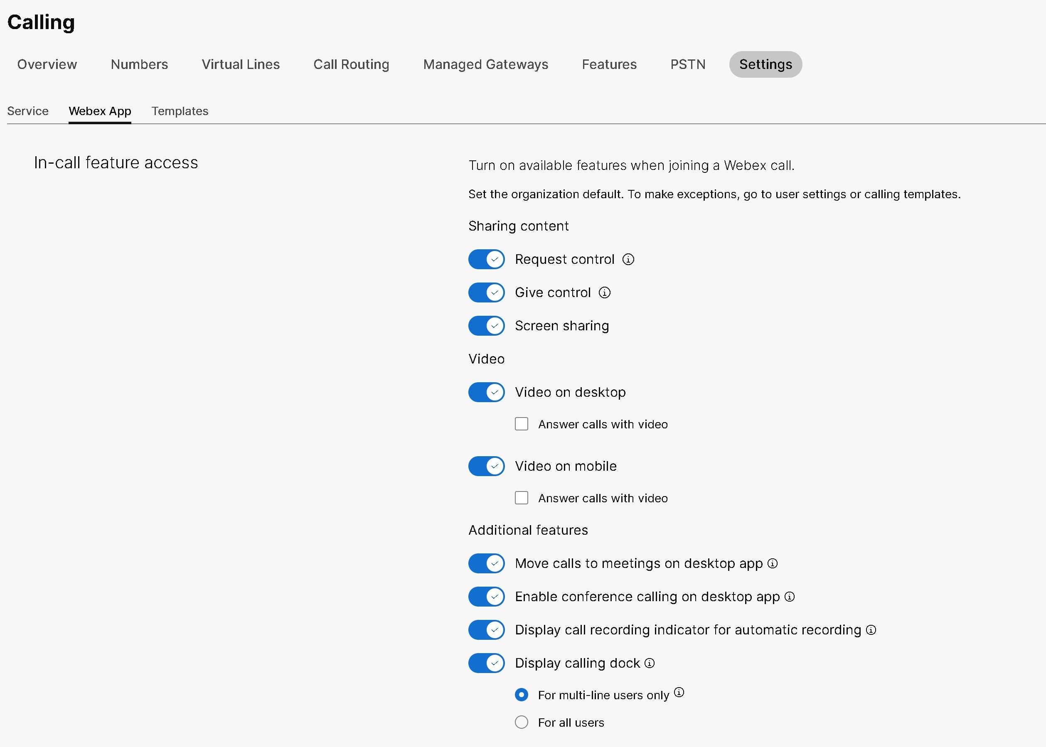Disable the Screen sharing toggle
Screen dimensions: 1046x747
[x=486, y=326]
